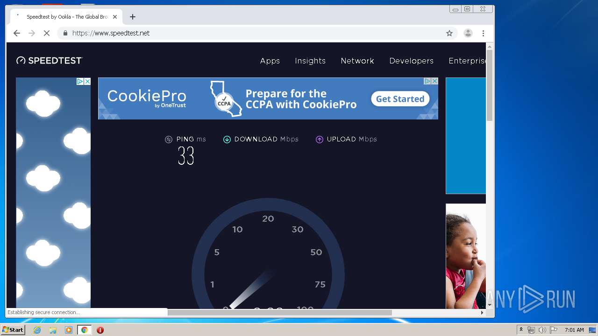
Task: Open the media player taskbar icon
Action: tap(69, 330)
